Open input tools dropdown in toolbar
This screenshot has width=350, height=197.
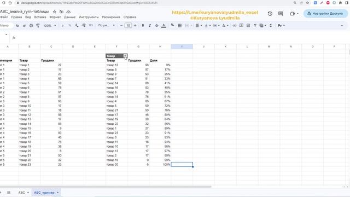(x=281, y=26)
